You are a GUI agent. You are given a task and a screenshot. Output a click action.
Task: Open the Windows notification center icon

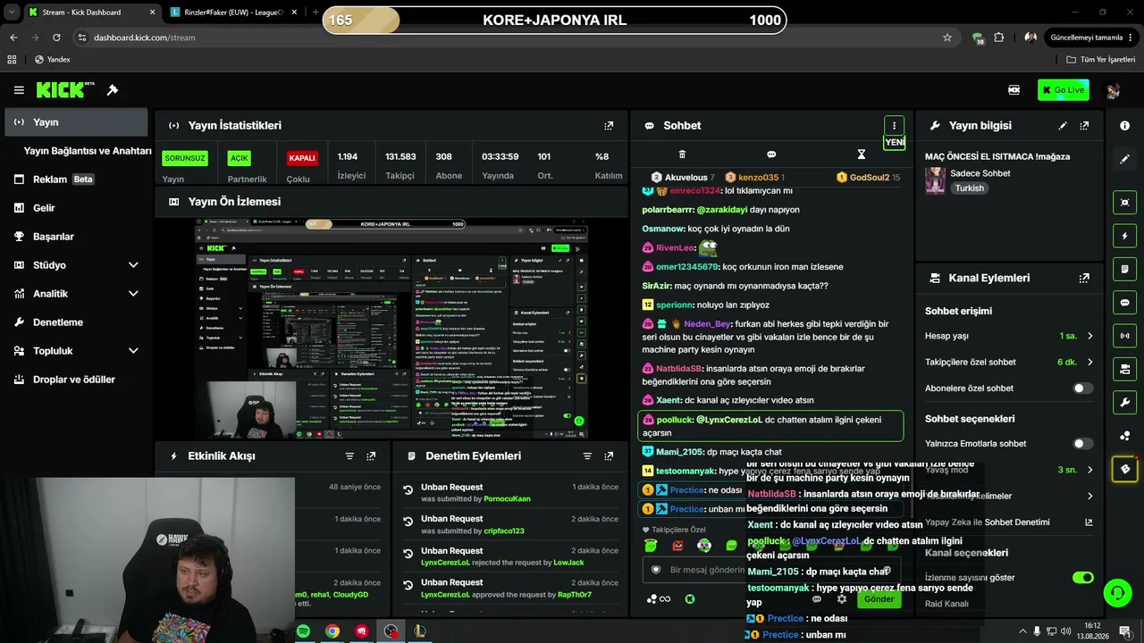point(1124,631)
